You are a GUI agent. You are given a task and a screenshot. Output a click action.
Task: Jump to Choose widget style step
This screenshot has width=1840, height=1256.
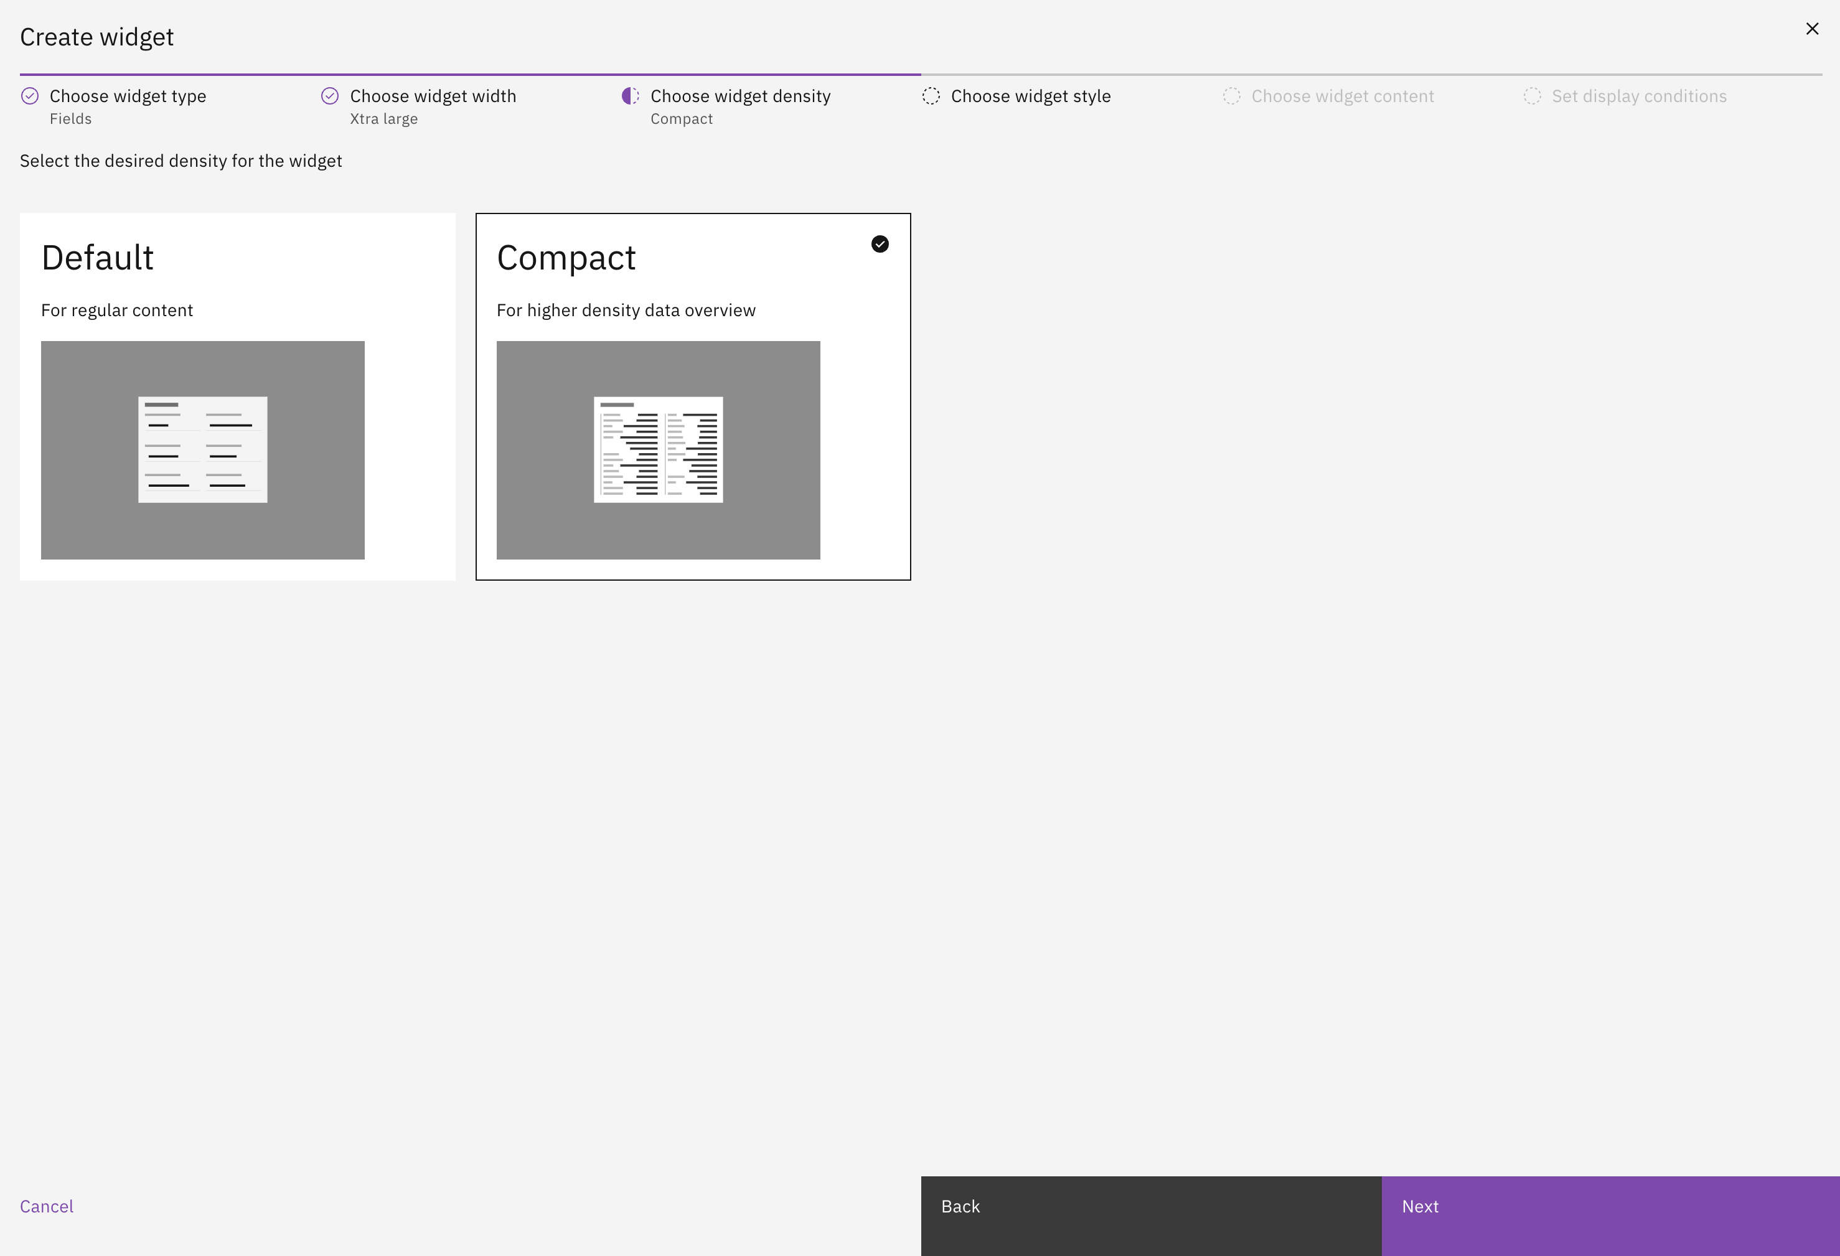[x=1030, y=96]
